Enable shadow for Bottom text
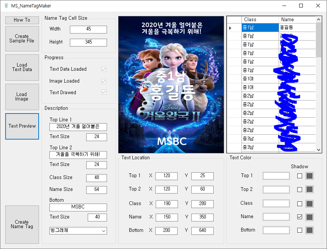 coord(300,230)
